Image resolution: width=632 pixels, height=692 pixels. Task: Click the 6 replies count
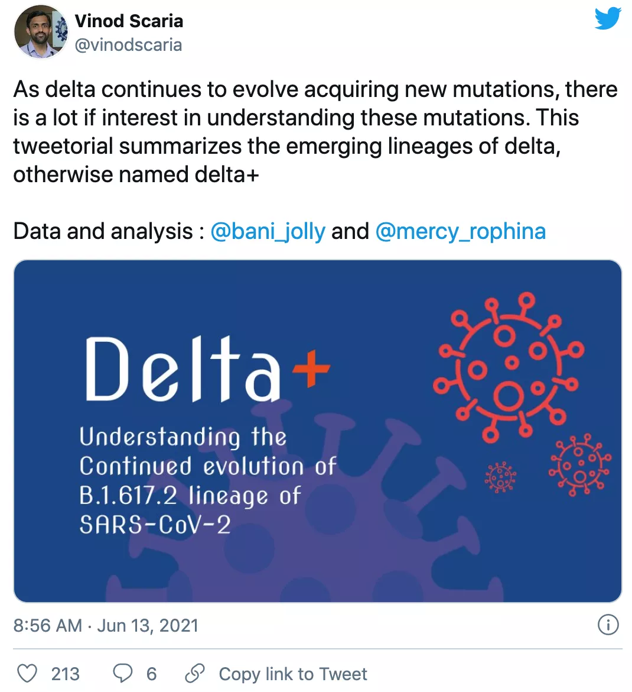point(152,674)
